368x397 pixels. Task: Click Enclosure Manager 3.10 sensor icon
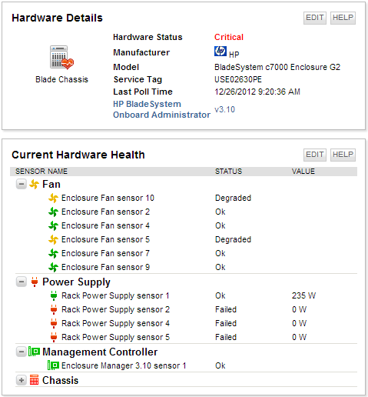tap(53, 365)
